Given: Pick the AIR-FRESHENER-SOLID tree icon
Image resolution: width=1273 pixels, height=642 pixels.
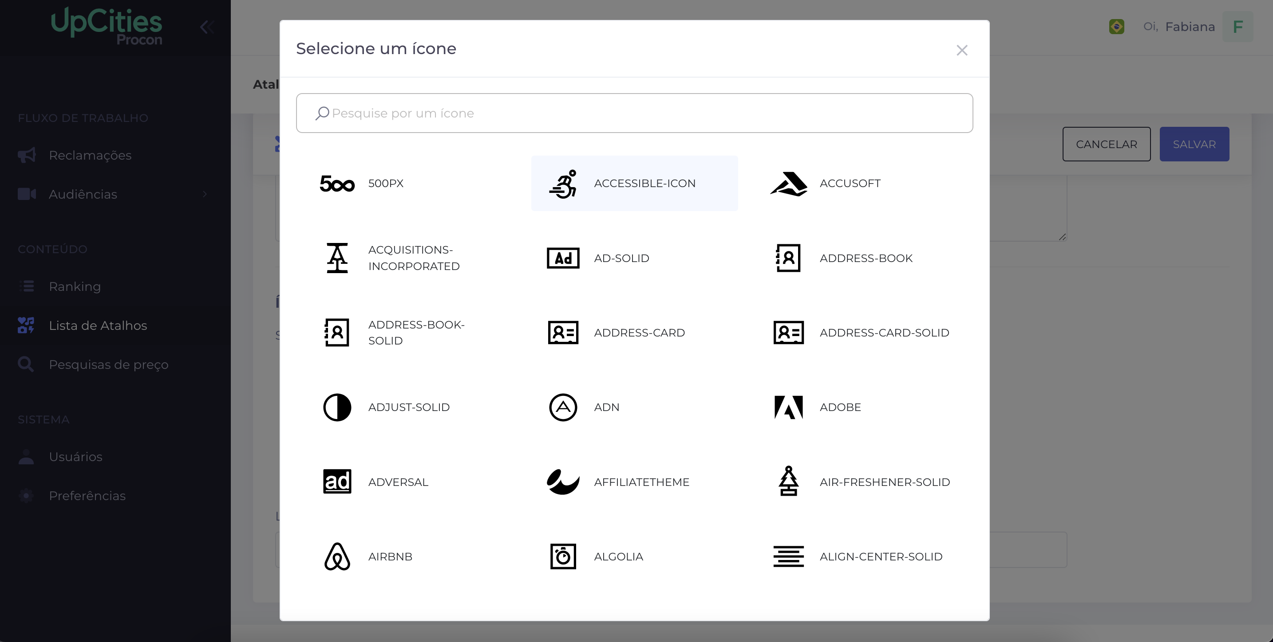Looking at the screenshot, I should pos(789,481).
